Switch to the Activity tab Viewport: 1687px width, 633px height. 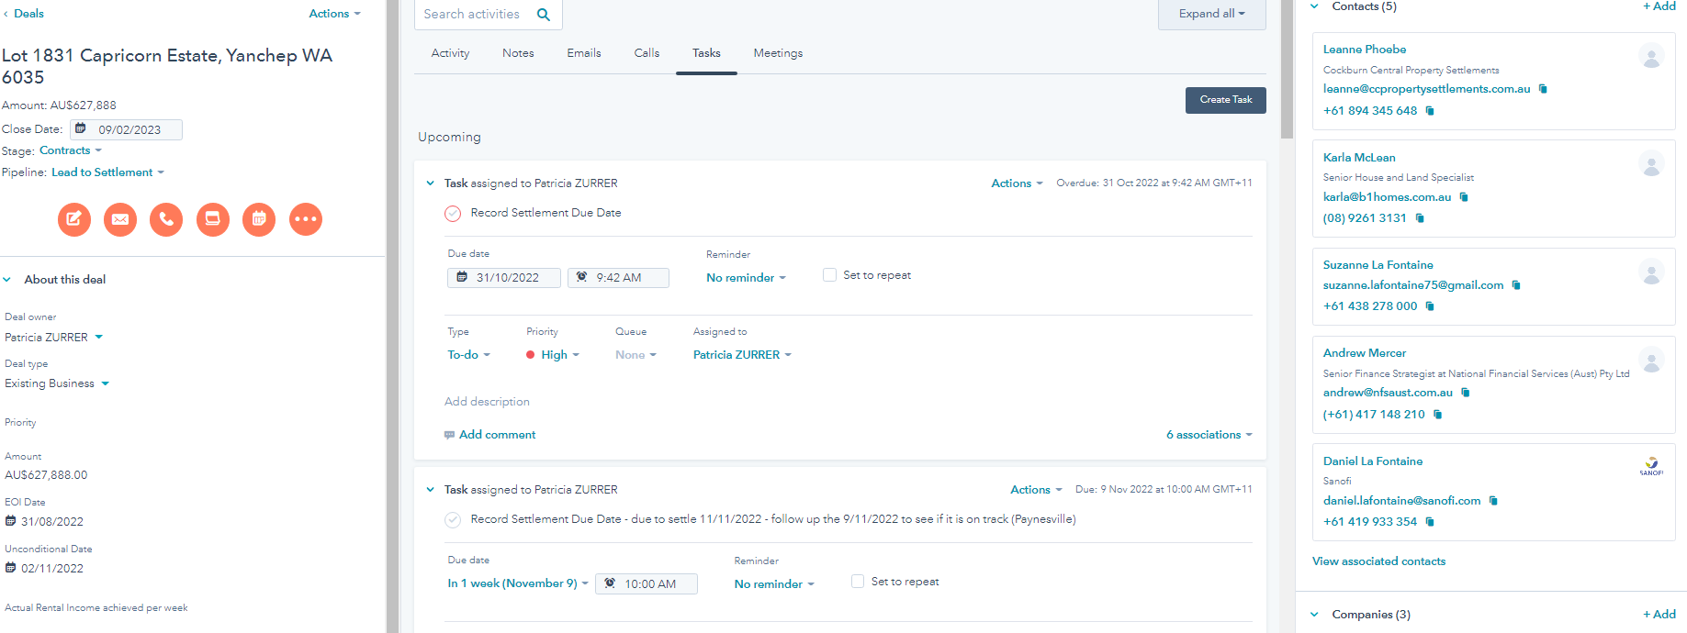[450, 53]
